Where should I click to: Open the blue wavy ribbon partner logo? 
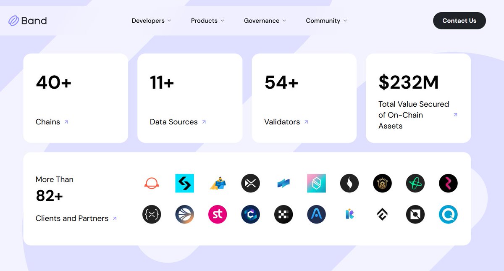pyautogui.click(x=283, y=183)
